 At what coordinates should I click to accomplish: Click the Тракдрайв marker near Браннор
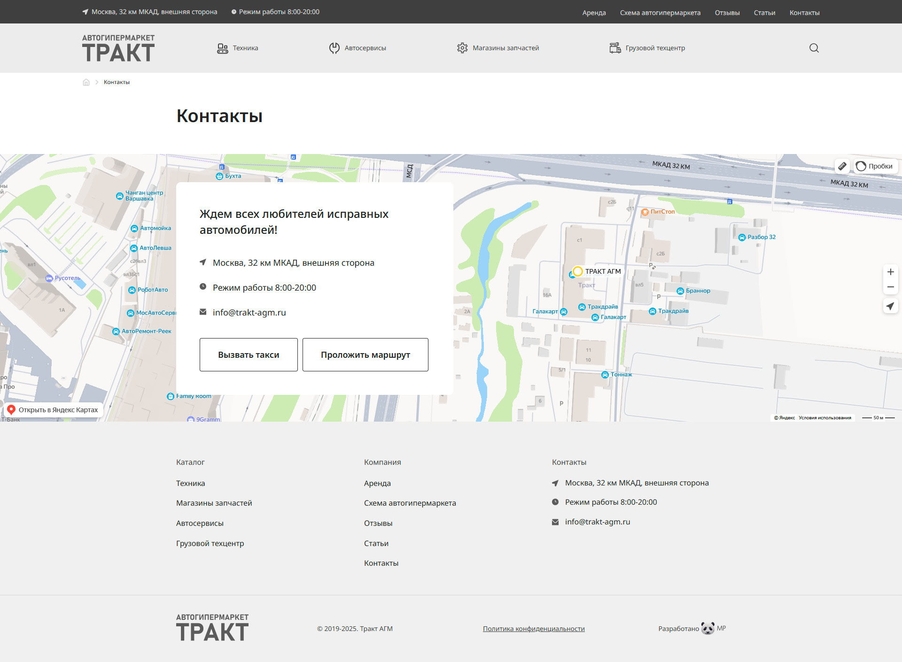[653, 311]
